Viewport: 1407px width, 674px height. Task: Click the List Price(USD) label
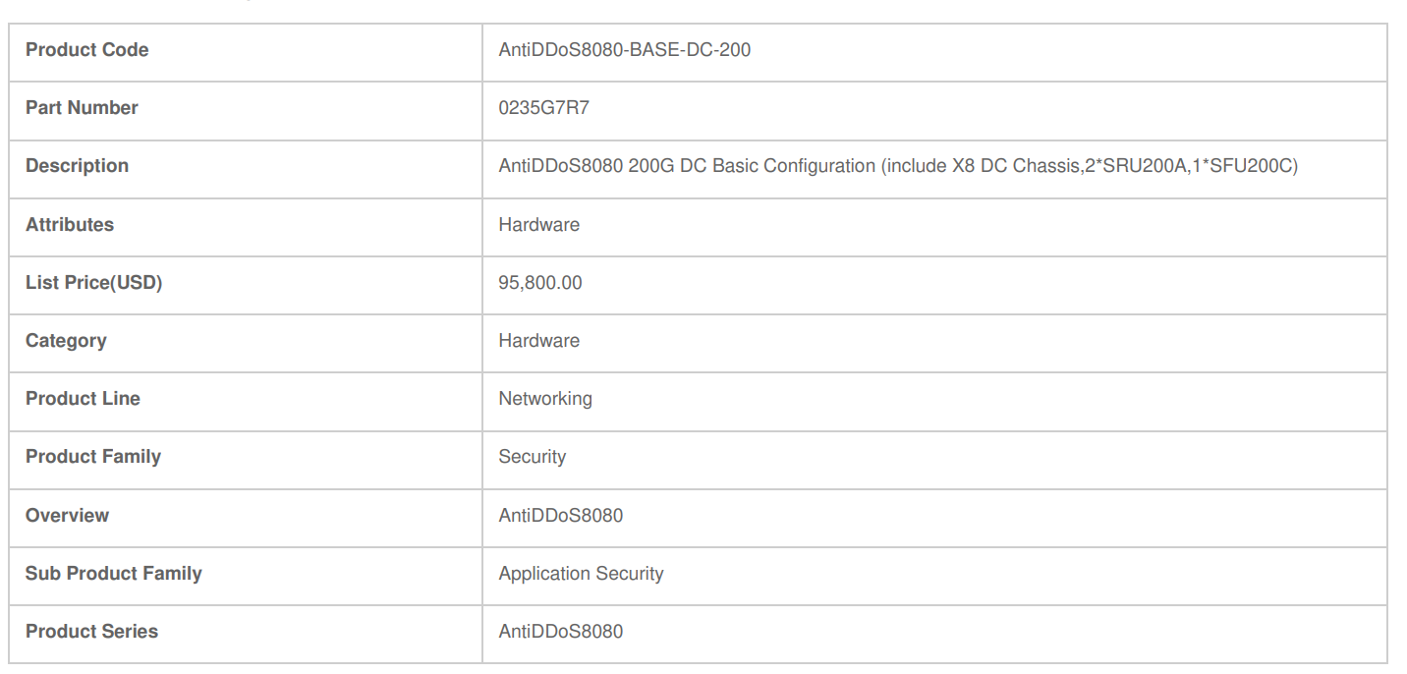tap(94, 283)
